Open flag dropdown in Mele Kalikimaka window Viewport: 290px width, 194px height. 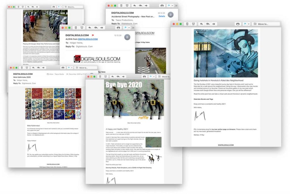point(72,68)
